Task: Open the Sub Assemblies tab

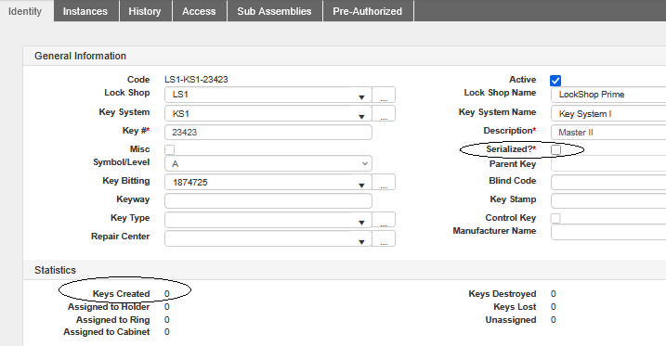Action: [274, 11]
